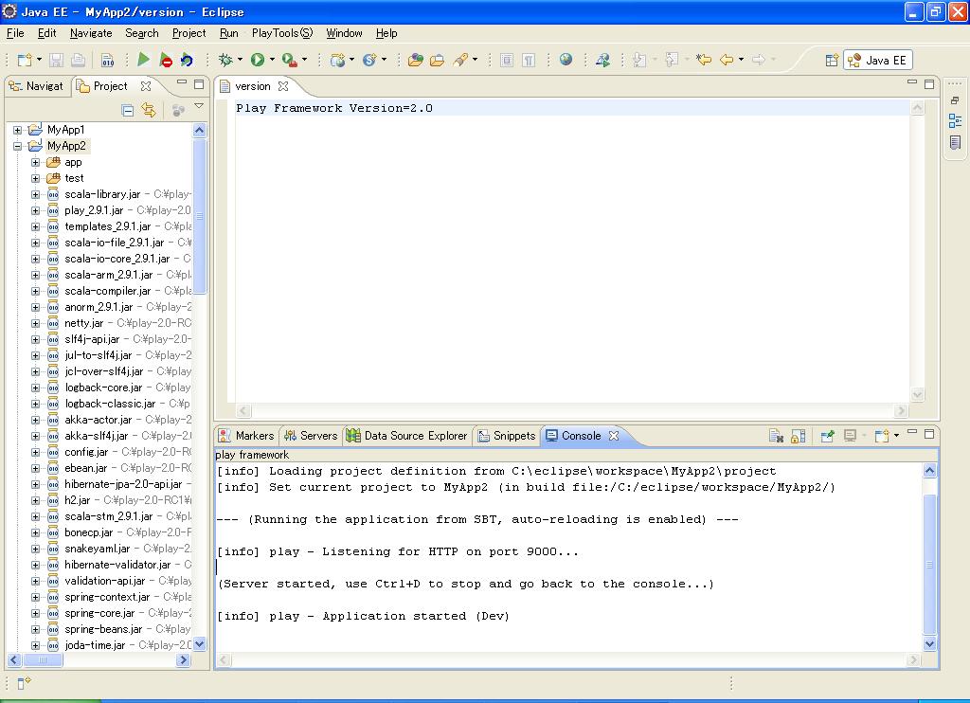
Task: Click the Restore icon in right trim bar
Action: click(955, 100)
